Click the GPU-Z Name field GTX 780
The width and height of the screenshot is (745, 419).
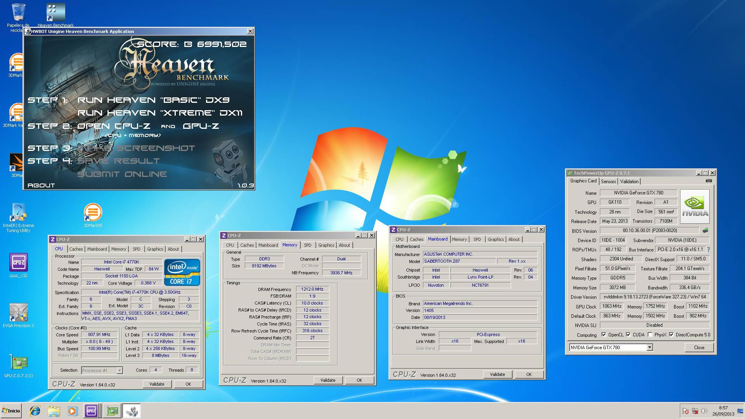(639, 193)
